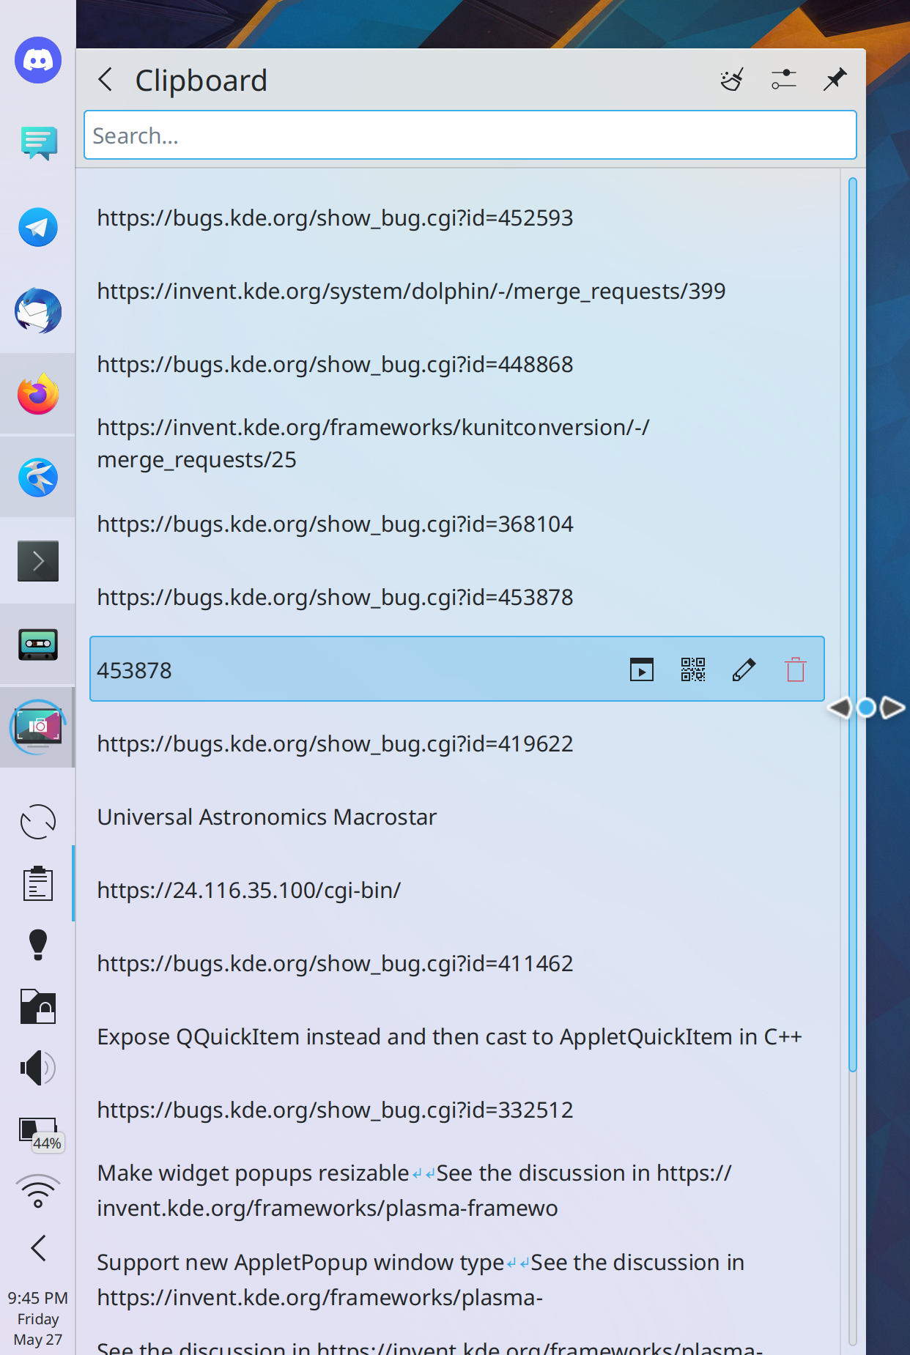Click the Search field
This screenshot has height=1355, width=910.
[x=470, y=135]
